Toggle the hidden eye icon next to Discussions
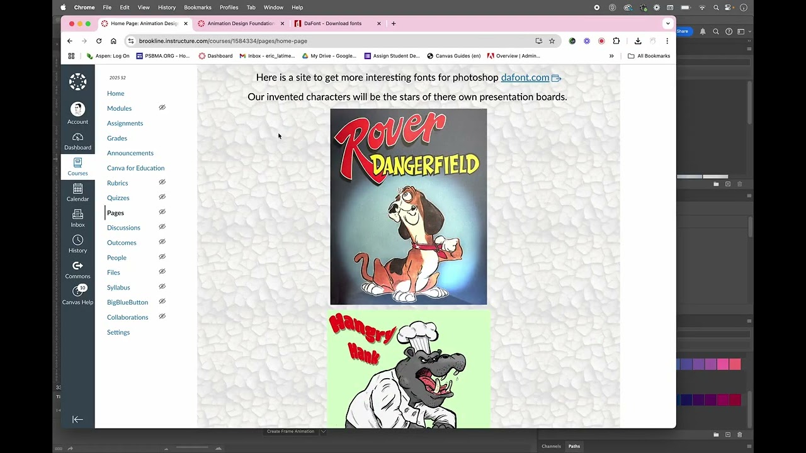The width and height of the screenshot is (806, 453). coord(162,227)
